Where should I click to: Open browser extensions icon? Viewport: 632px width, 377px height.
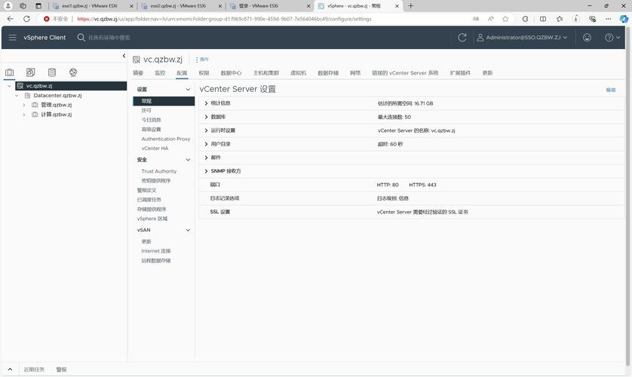point(525,19)
